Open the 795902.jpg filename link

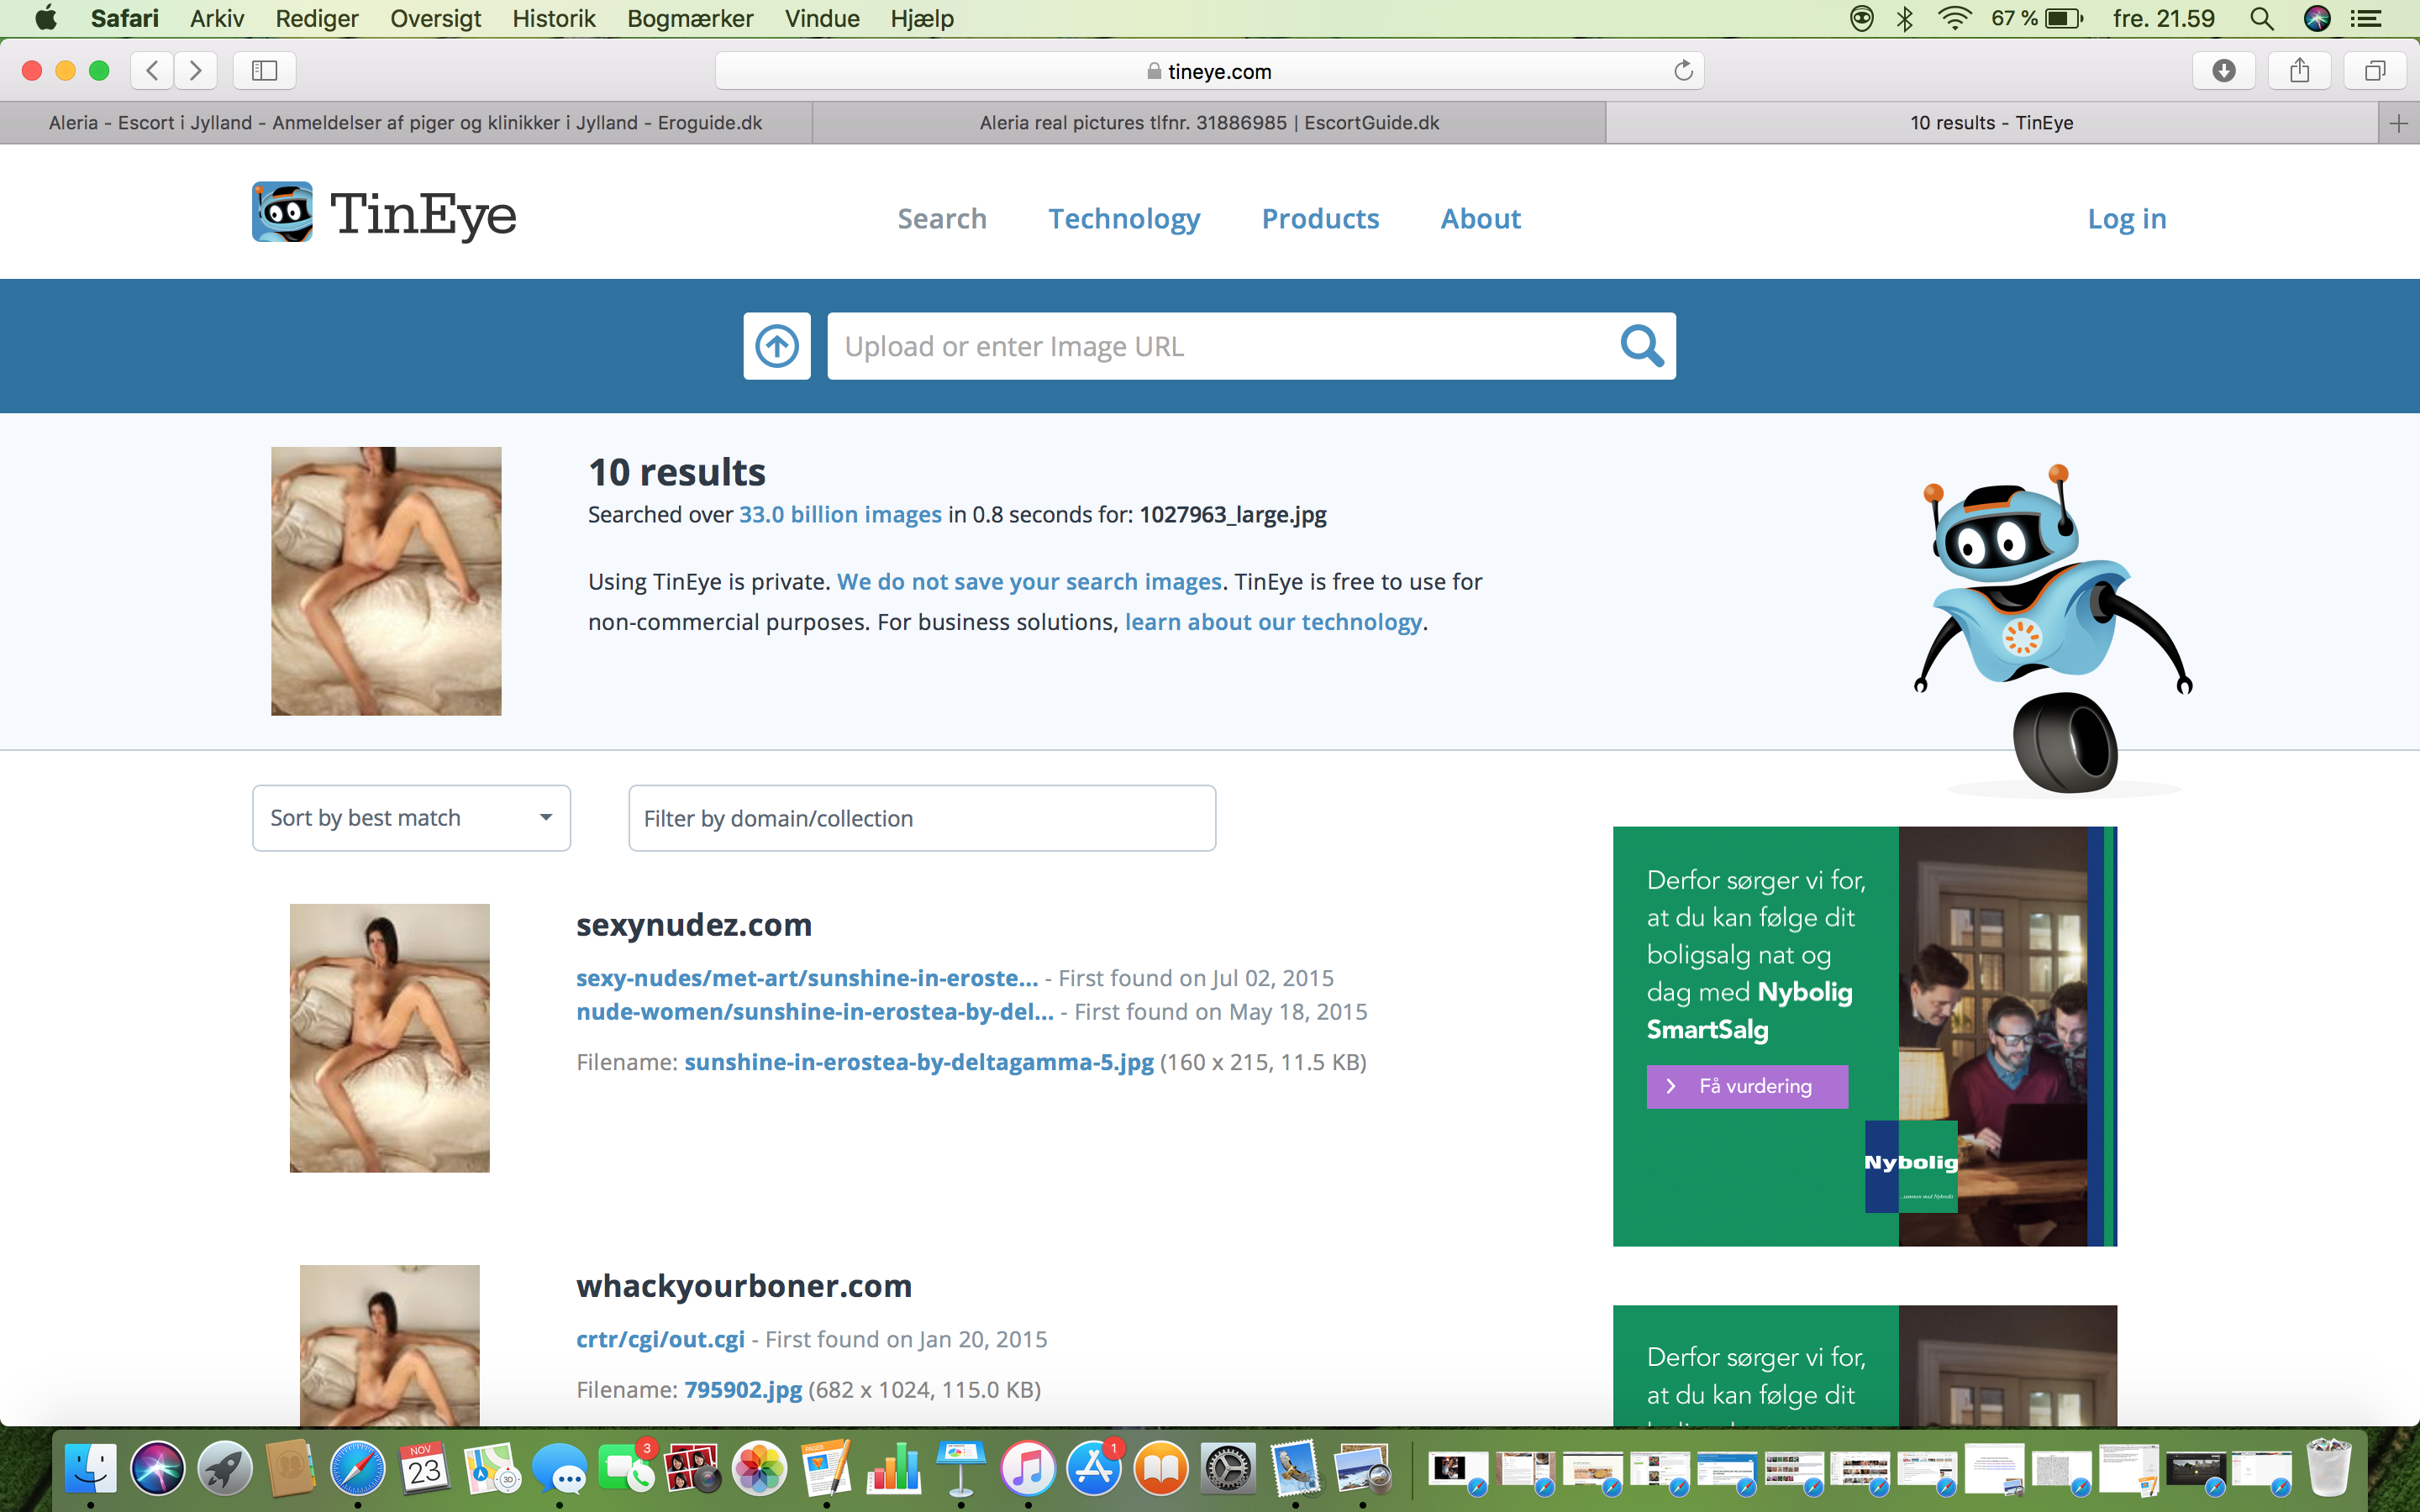[x=743, y=1390]
